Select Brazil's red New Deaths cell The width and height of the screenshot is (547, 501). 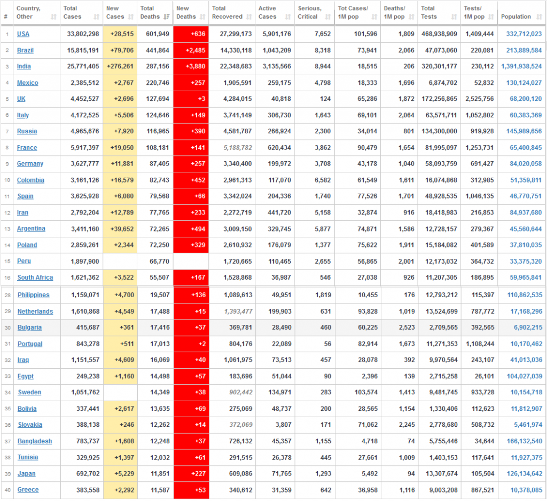191,51
